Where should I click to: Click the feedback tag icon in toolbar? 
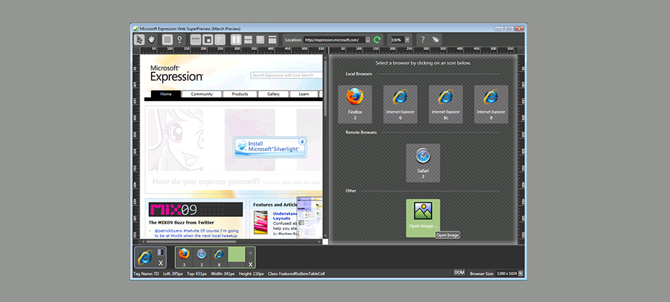(435, 40)
